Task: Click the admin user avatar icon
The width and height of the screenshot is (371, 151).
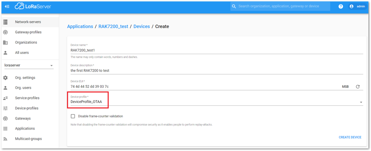Action: click(x=352, y=6)
